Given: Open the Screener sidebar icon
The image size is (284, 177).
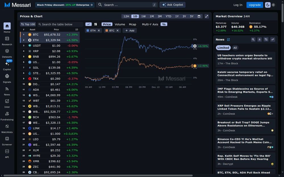Looking at the screenshot, I should point(7,139).
